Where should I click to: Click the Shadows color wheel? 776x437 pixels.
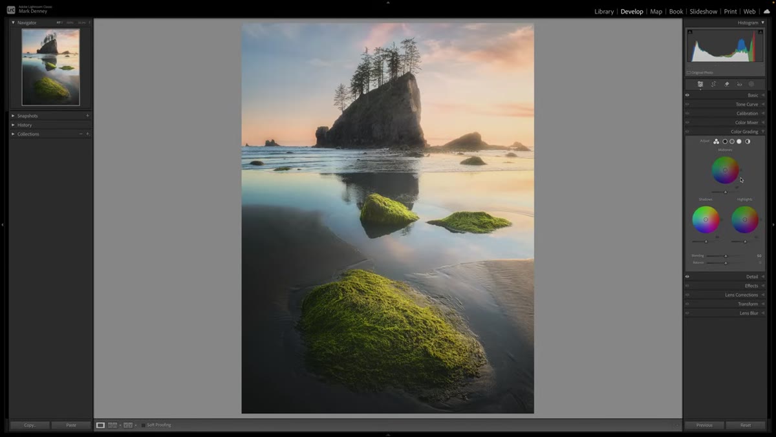tap(706, 220)
